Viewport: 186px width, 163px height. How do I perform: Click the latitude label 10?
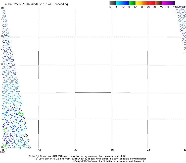[2, 8]
